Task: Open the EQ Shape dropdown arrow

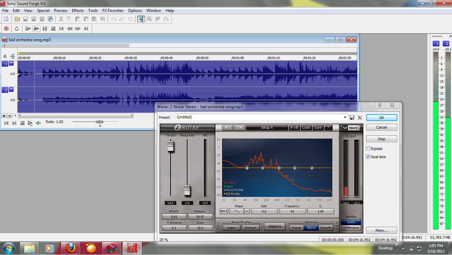Action: point(247,211)
